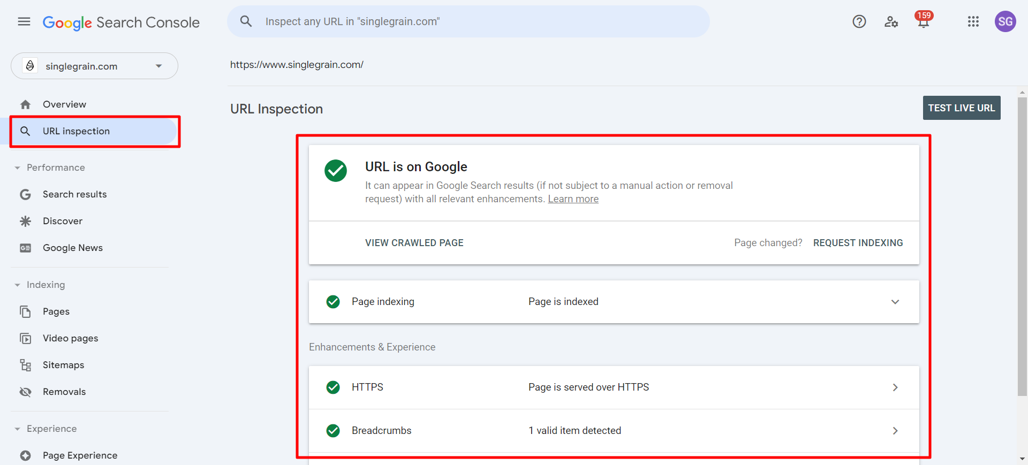Click TEST LIVE URL button
The width and height of the screenshot is (1028, 465).
962,108
